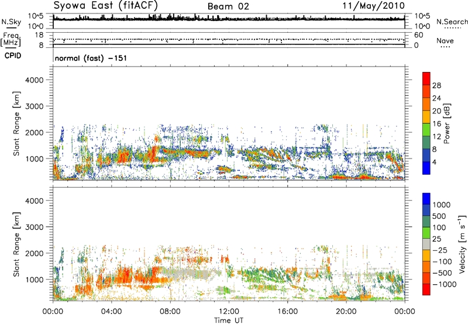Pick the light green segment of velocity colorbar
The height and width of the screenshot is (324, 468).
[x=426, y=233]
